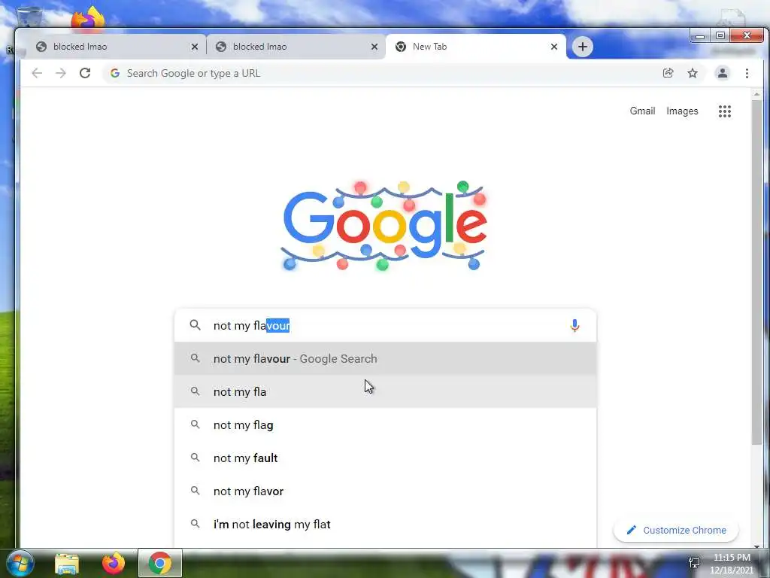The width and height of the screenshot is (770, 578).
Task: Click the scrollbar up arrow
Action: (756, 93)
